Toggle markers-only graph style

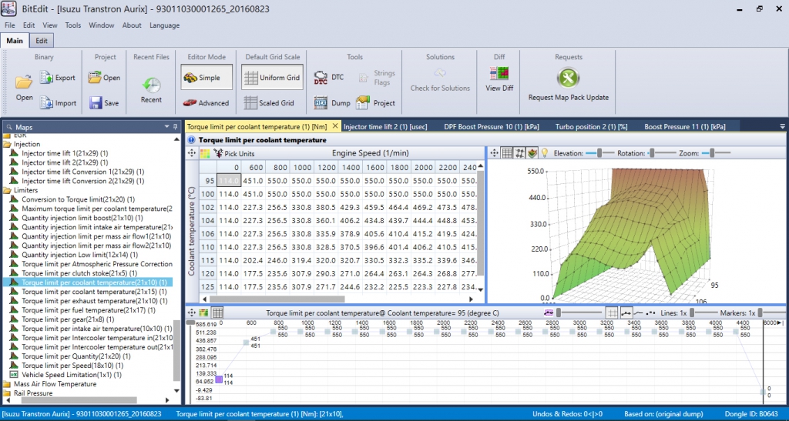point(650,313)
